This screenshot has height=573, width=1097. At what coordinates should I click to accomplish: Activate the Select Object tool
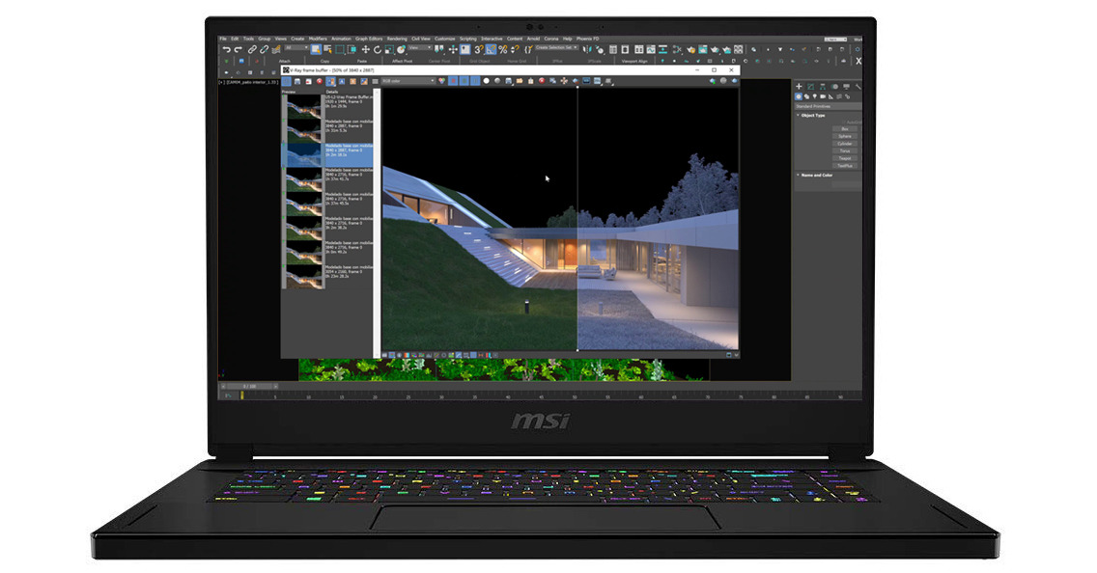[x=315, y=49]
